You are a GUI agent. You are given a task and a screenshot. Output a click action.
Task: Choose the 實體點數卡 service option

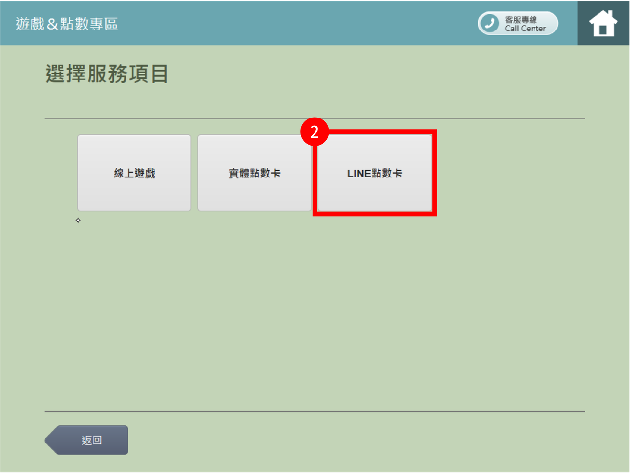pyautogui.click(x=254, y=173)
